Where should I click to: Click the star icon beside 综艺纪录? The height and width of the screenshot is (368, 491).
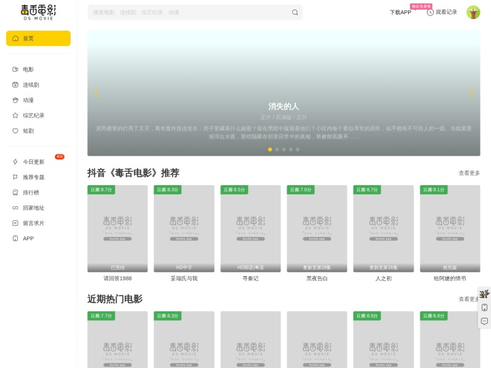click(x=15, y=115)
